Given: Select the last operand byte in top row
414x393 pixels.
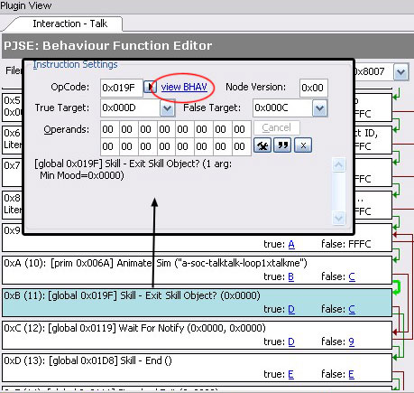Looking at the screenshot, I should click(242, 129).
